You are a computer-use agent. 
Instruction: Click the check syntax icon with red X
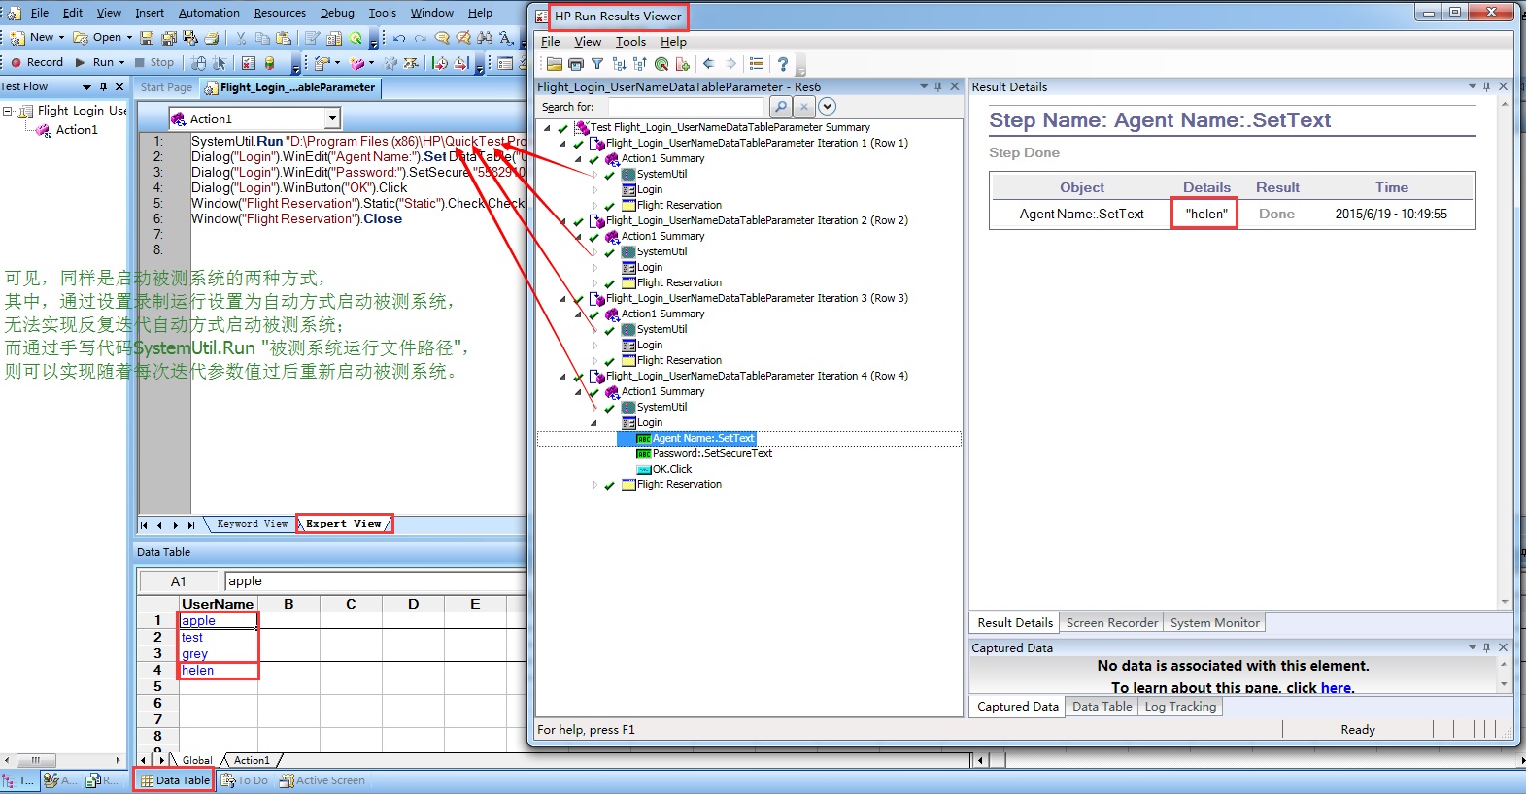pyautogui.click(x=248, y=63)
